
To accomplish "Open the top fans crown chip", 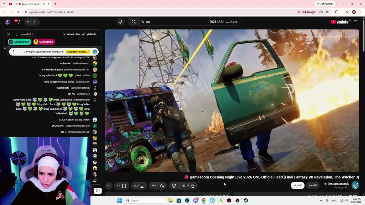I will coord(28,34).
